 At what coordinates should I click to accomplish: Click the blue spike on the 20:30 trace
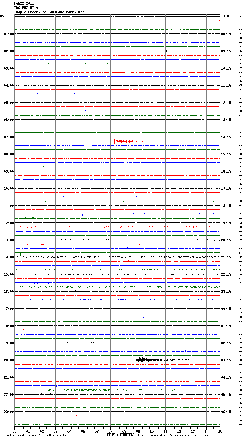tap(186, 370)
